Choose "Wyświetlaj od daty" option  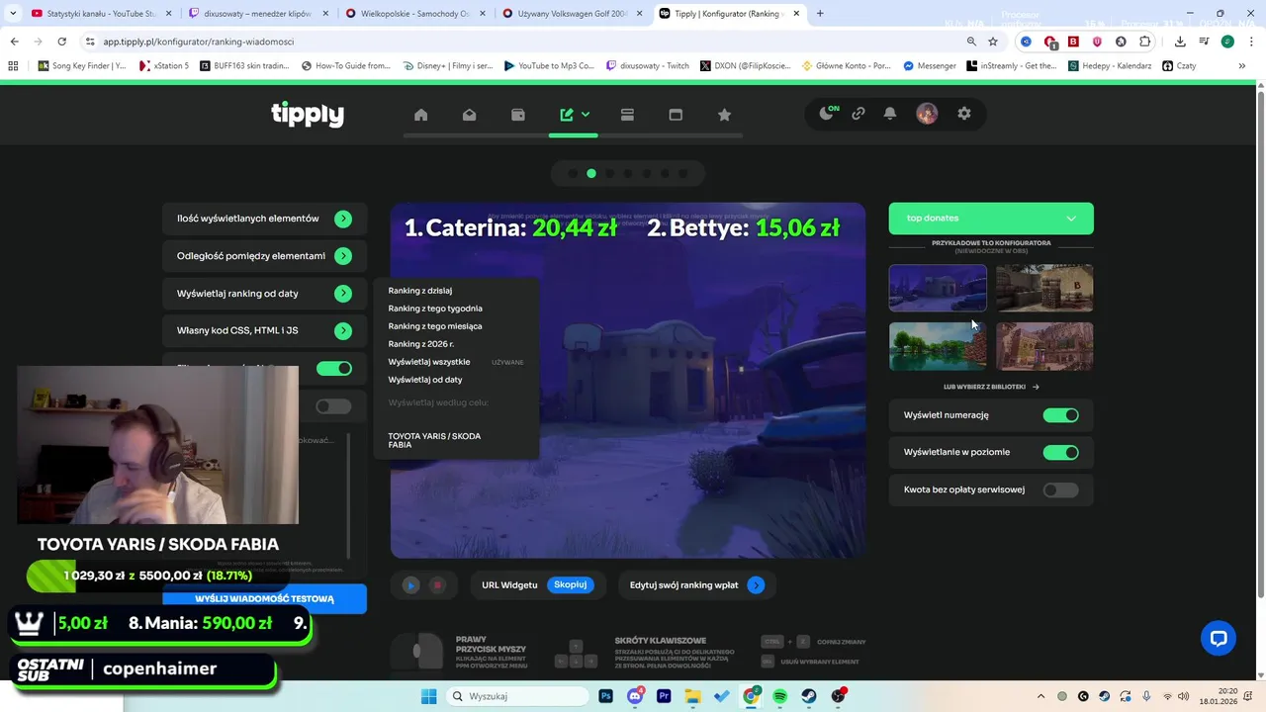(x=425, y=380)
